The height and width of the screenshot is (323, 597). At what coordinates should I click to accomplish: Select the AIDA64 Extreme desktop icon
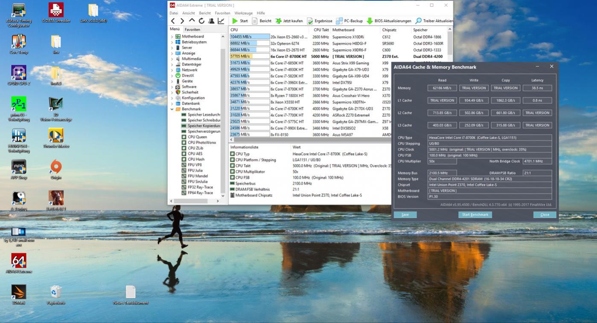18,264
